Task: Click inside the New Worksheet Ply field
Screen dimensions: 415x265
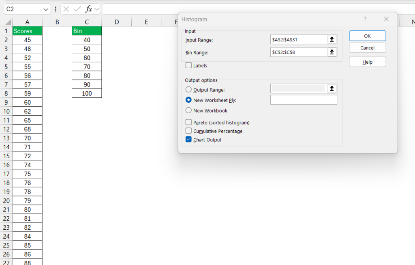Action: 304,100
